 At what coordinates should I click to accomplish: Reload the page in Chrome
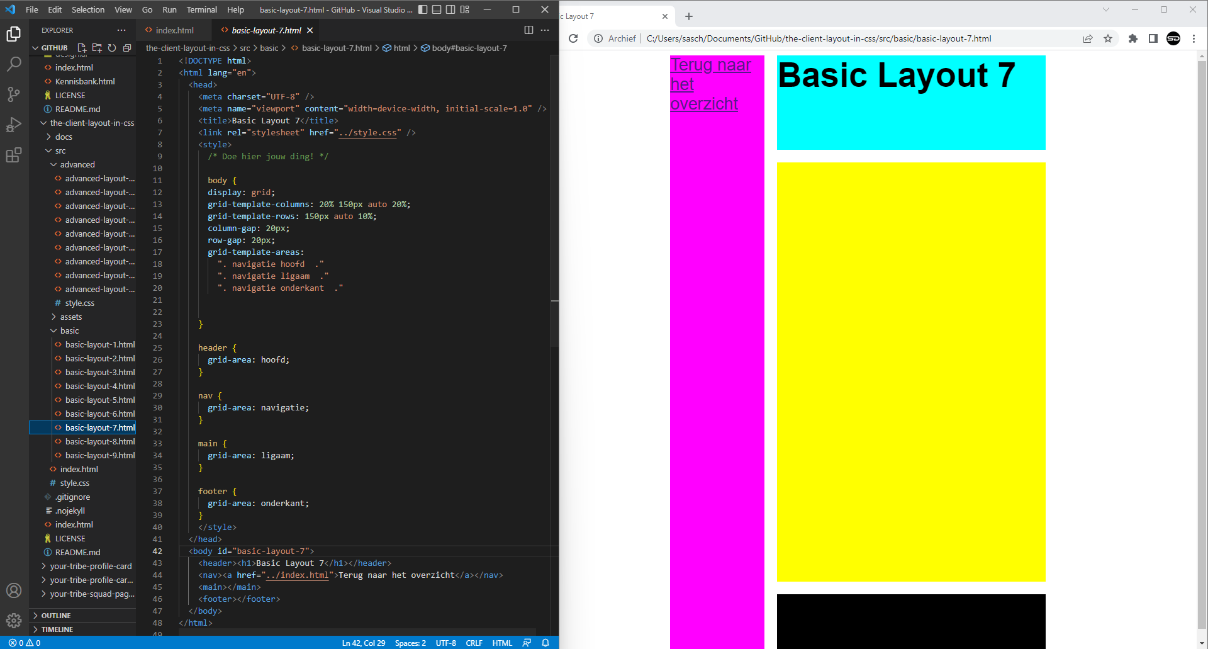click(x=573, y=38)
